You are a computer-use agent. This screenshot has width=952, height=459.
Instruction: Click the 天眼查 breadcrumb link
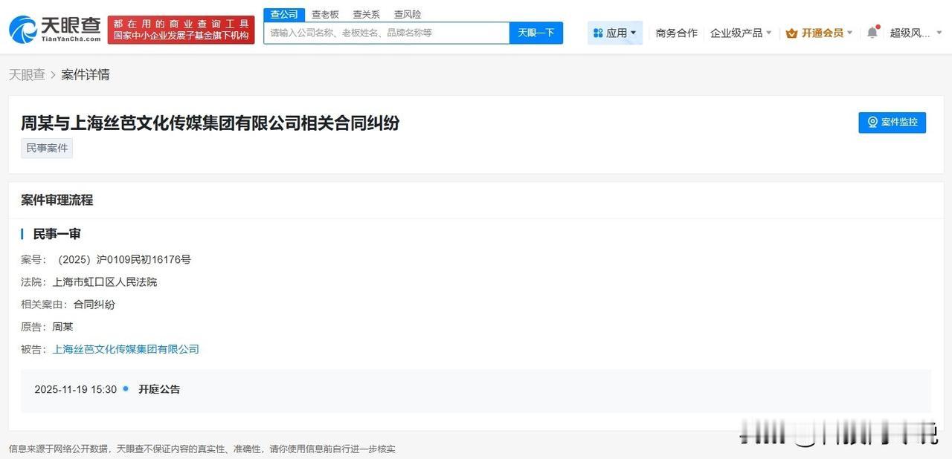(x=28, y=74)
